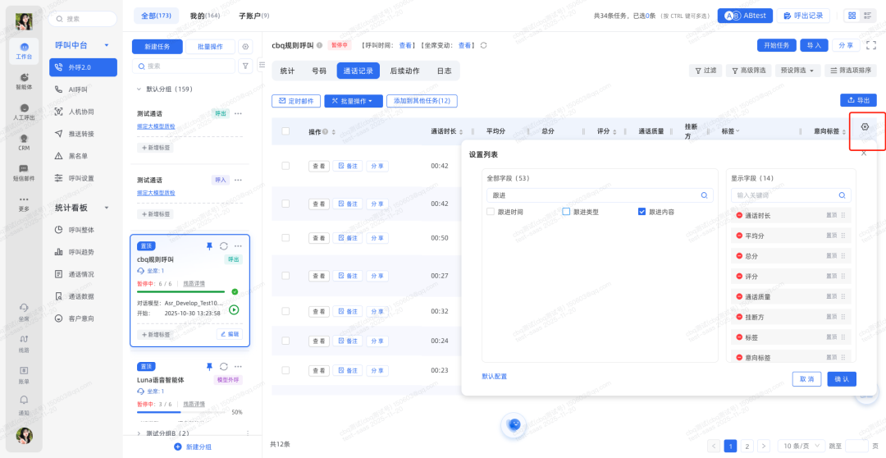The height and width of the screenshot is (458, 886).
Task: Select the 统计 tab
Action: [x=287, y=71]
